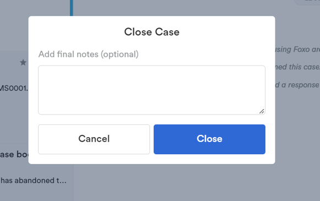Focus the final notes text area
This screenshot has width=320, height=201.
[151, 90]
